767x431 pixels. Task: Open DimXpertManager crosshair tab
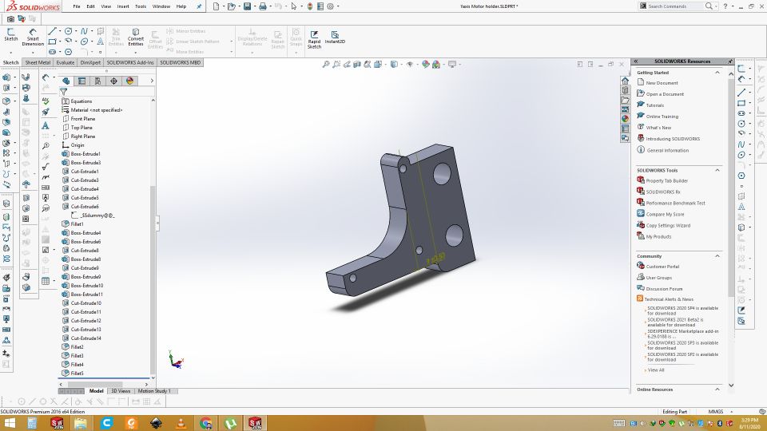pos(113,81)
